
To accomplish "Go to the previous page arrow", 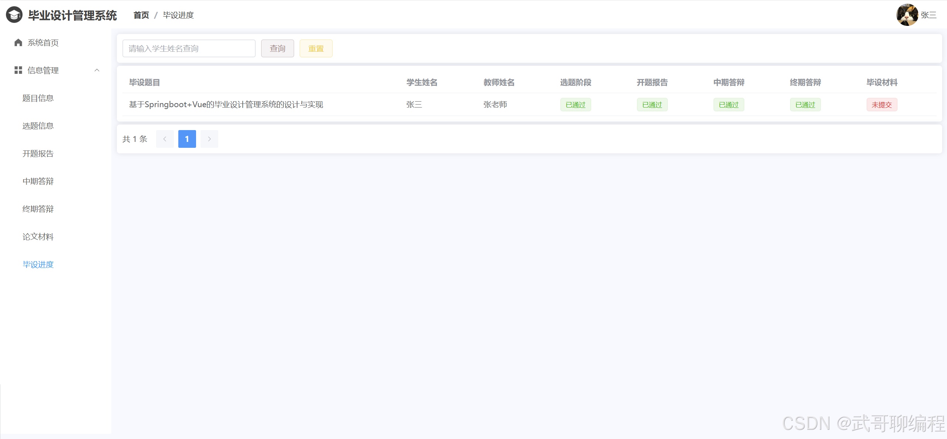I will click(x=165, y=139).
